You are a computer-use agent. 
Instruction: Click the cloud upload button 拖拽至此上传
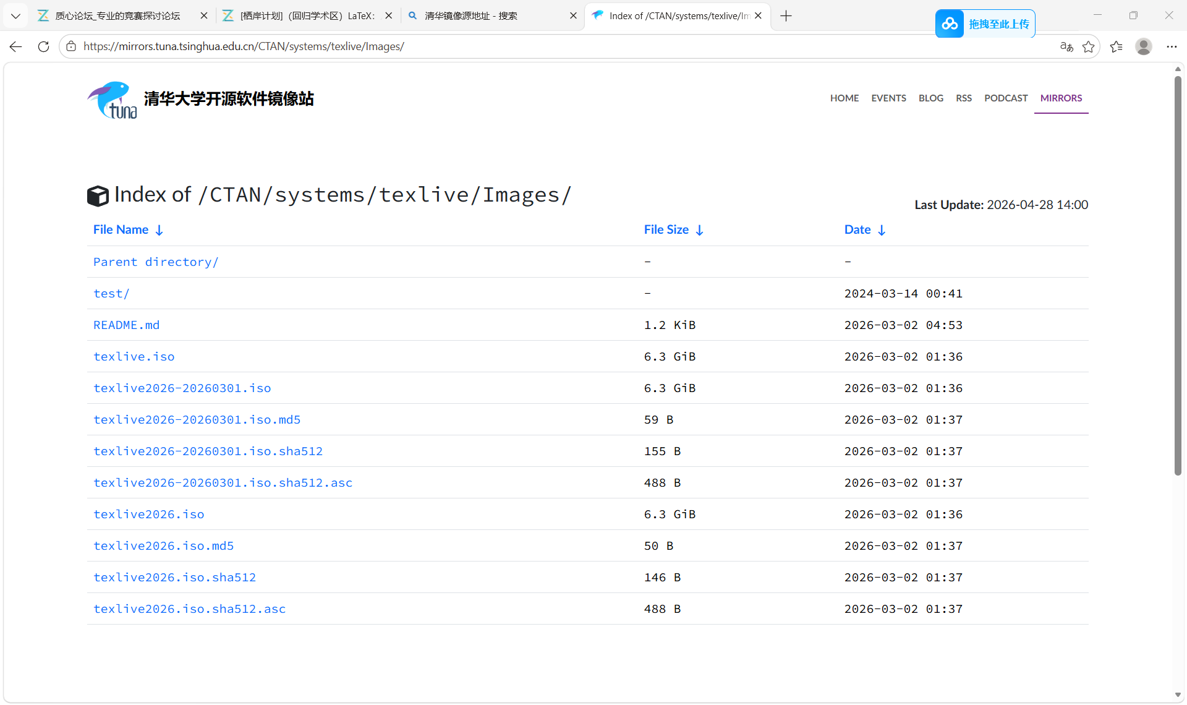pos(985,24)
